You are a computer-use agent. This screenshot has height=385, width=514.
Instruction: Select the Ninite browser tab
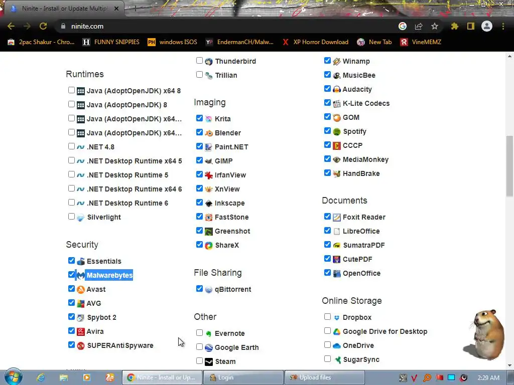point(64,9)
